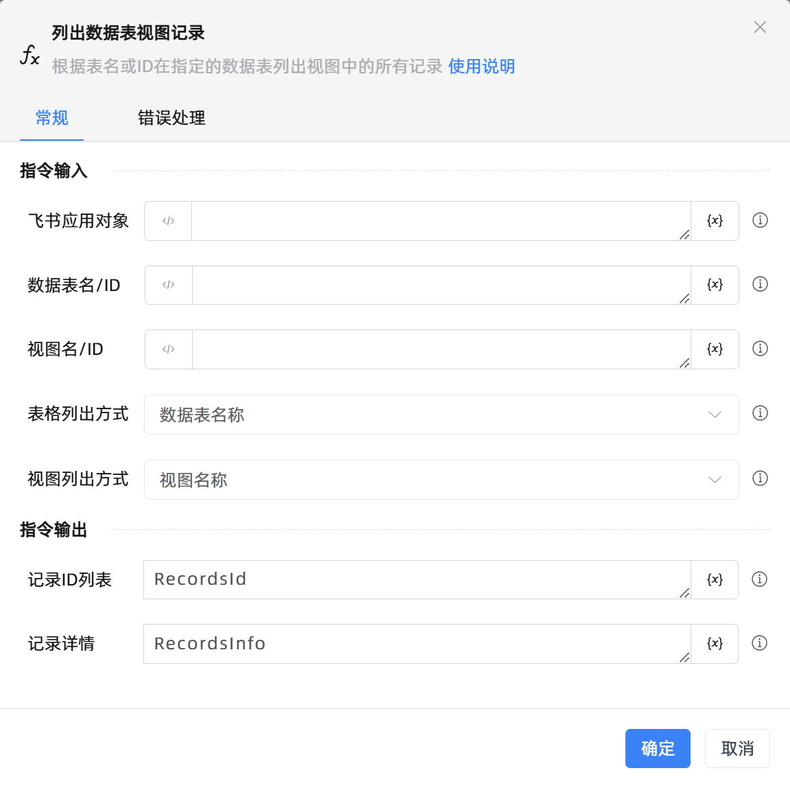Image resolution: width=790 pixels, height=788 pixels.
Task: Show info tooltip for 记录ID列表
Action: point(759,579)
